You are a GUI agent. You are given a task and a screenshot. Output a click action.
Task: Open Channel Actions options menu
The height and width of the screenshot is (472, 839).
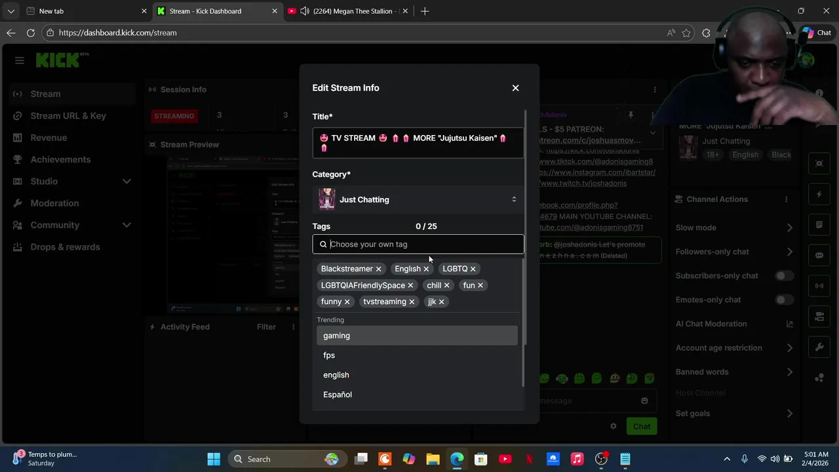click(x=786, y=199)
